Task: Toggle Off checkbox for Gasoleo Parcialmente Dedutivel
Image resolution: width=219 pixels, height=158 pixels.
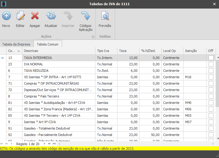Action: pos(211,135)
